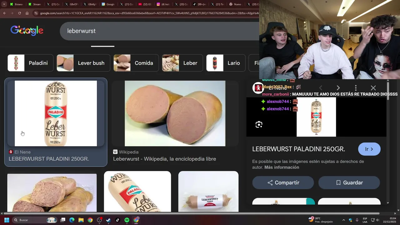Switch the ESP LAA input language
Screen dimensions: 400x225
coord(365,220)
